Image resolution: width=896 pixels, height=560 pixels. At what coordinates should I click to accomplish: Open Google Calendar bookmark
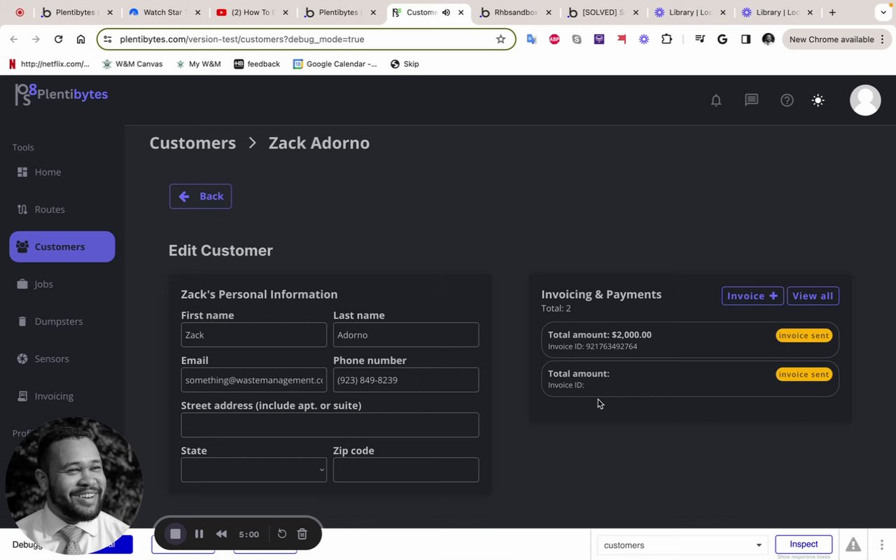pos(335,64)
